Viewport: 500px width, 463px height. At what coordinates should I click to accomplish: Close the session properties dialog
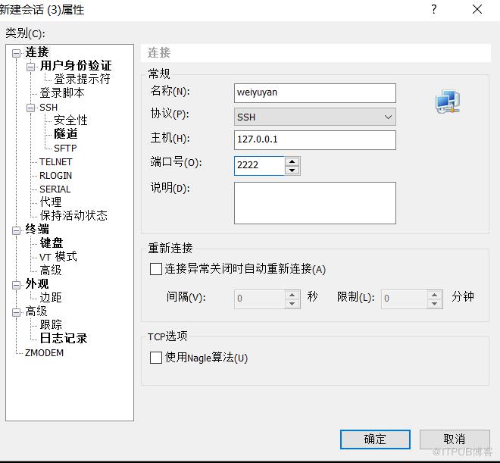coord(477,9)
